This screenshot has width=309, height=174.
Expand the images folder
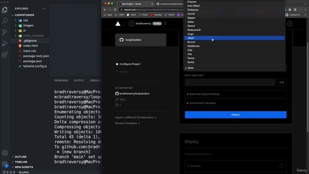(15, 26)
